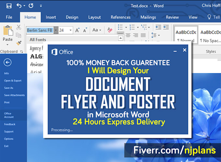This screenshot has height=162, width=221.
Task: Toggle Align Right
Action: pos(136,35)
